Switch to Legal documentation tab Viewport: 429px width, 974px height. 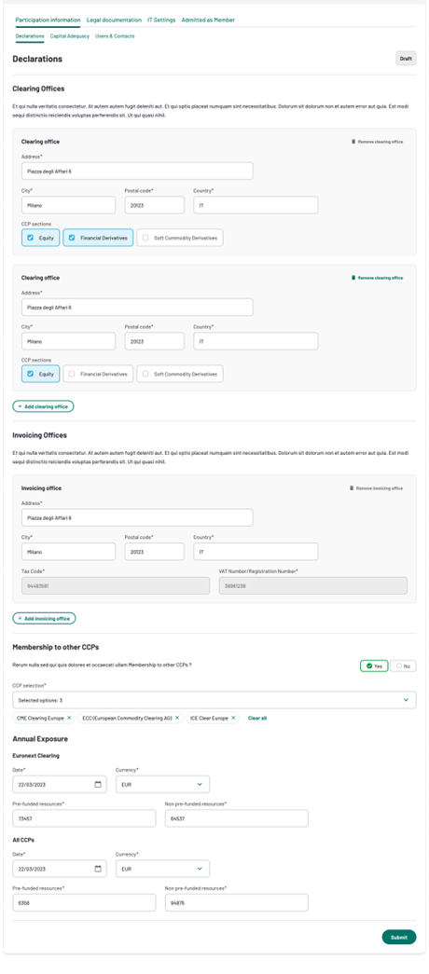pos(115,20)
